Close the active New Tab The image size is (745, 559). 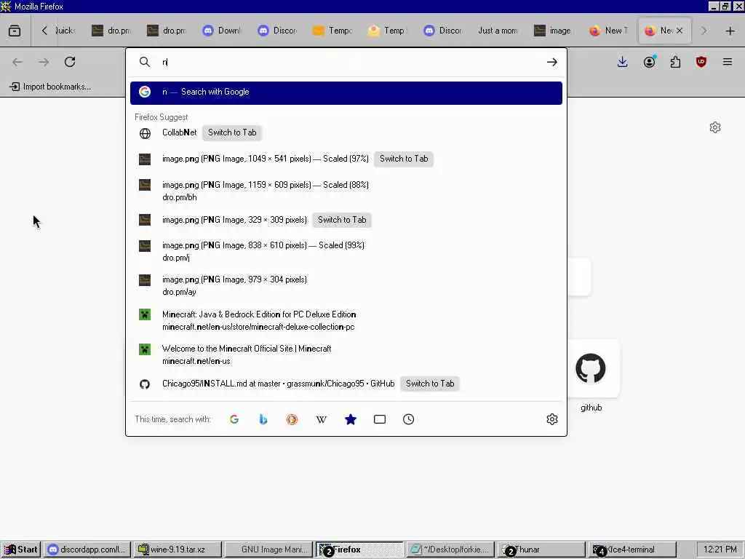point(680,31)
